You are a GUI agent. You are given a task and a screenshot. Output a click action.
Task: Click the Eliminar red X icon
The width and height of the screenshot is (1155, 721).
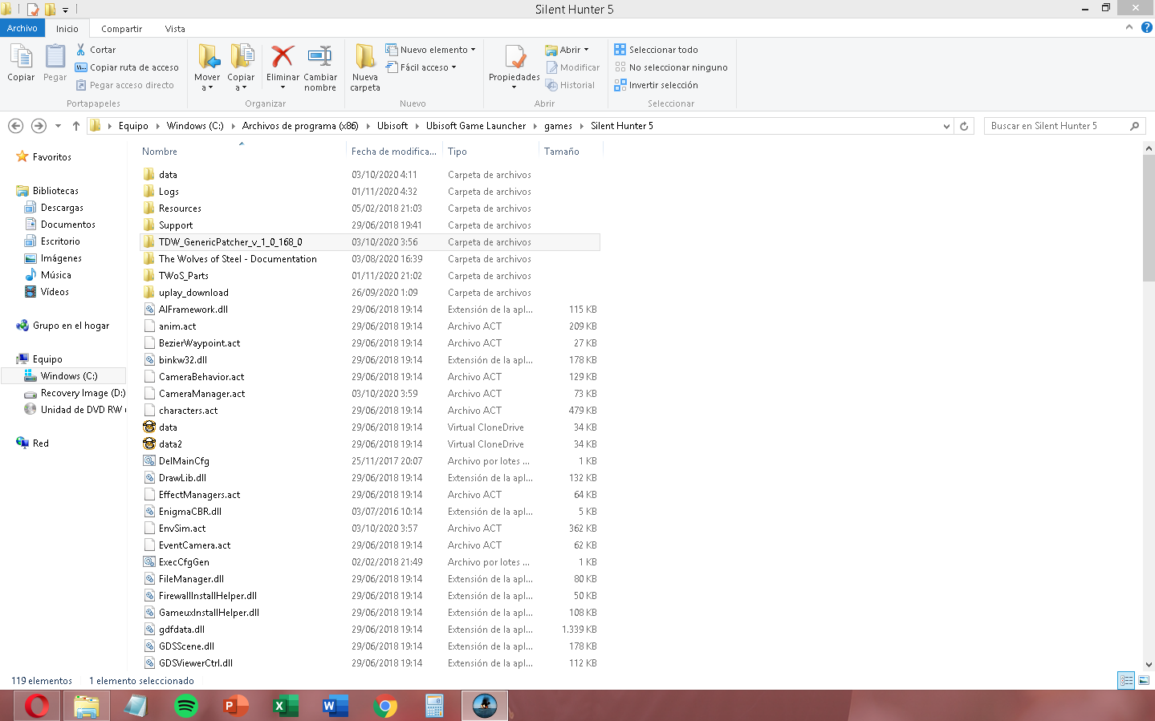click(283, 56)
